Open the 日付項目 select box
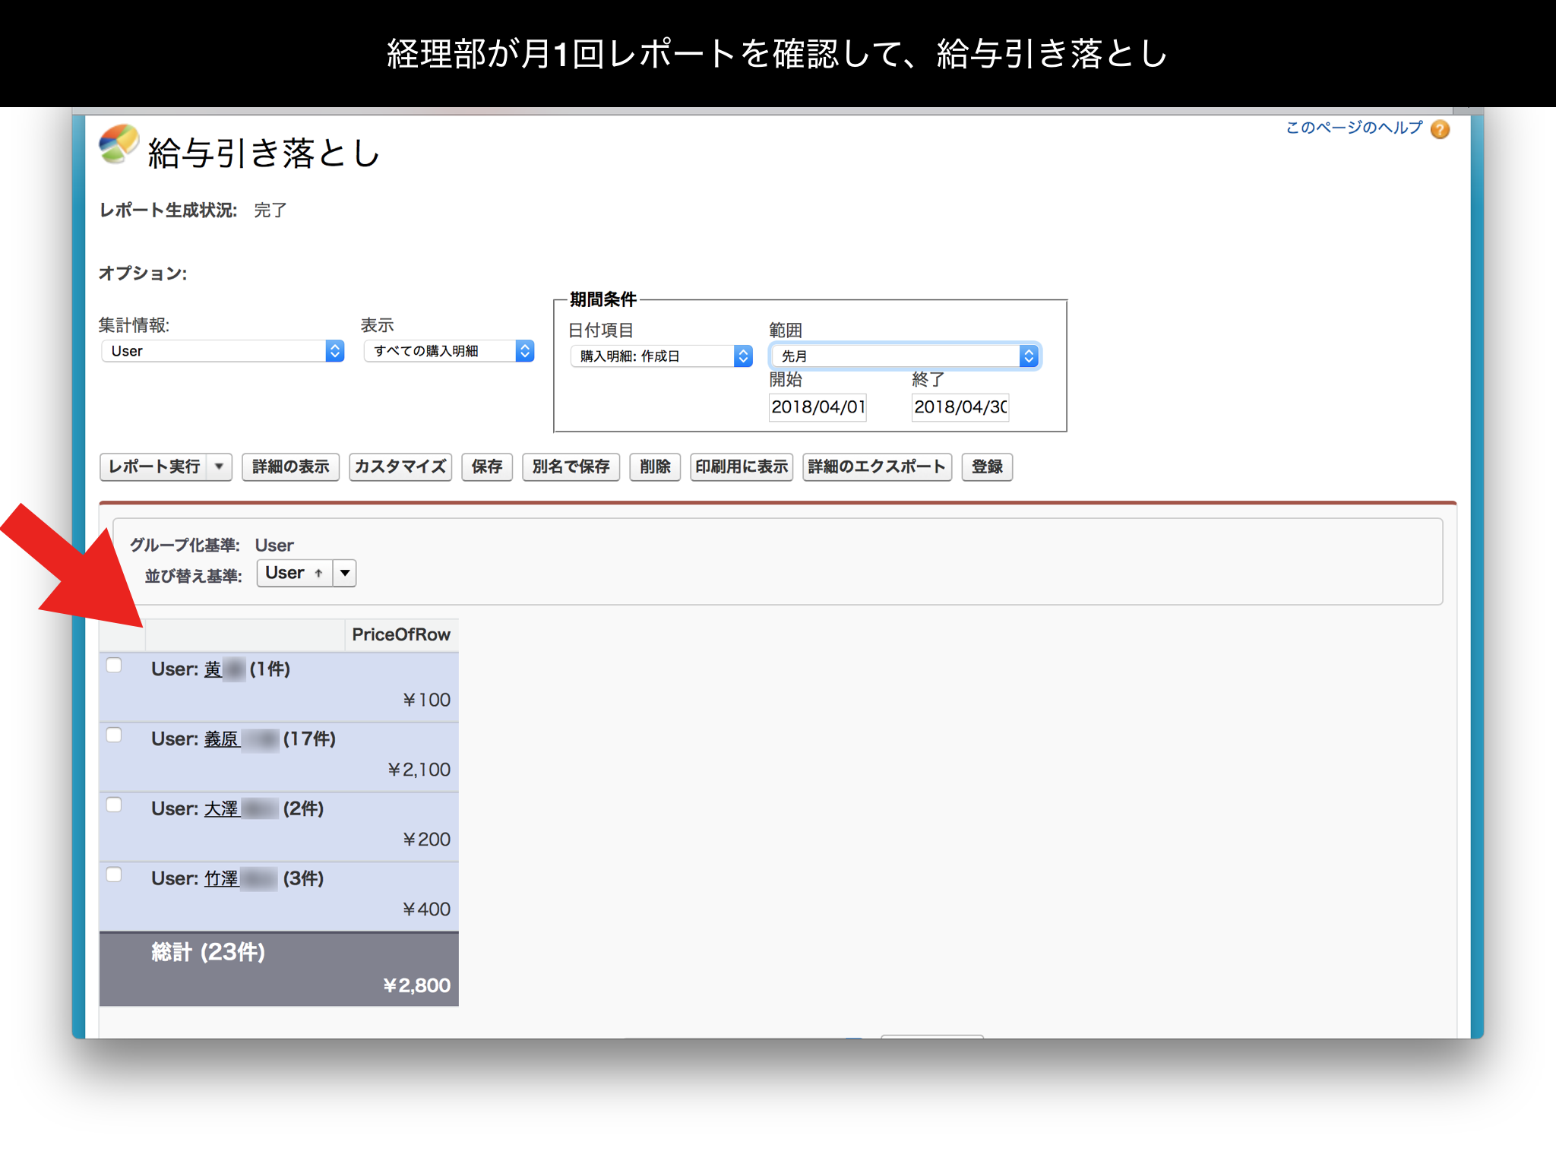The image size is (1556, 1167). click(x=660, y=356)
